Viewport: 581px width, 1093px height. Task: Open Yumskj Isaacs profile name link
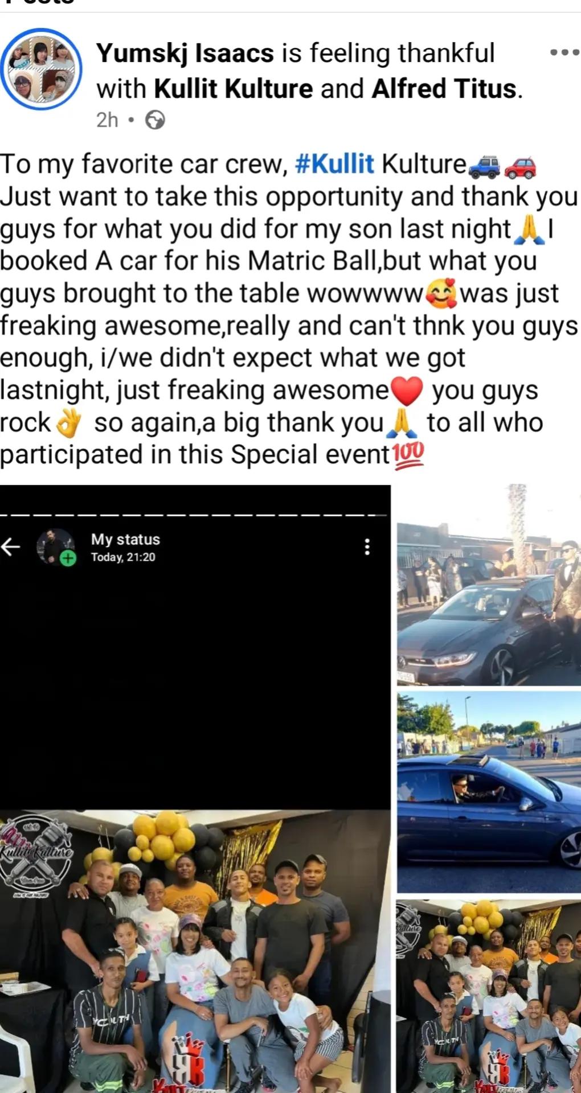tap(185, 53)
